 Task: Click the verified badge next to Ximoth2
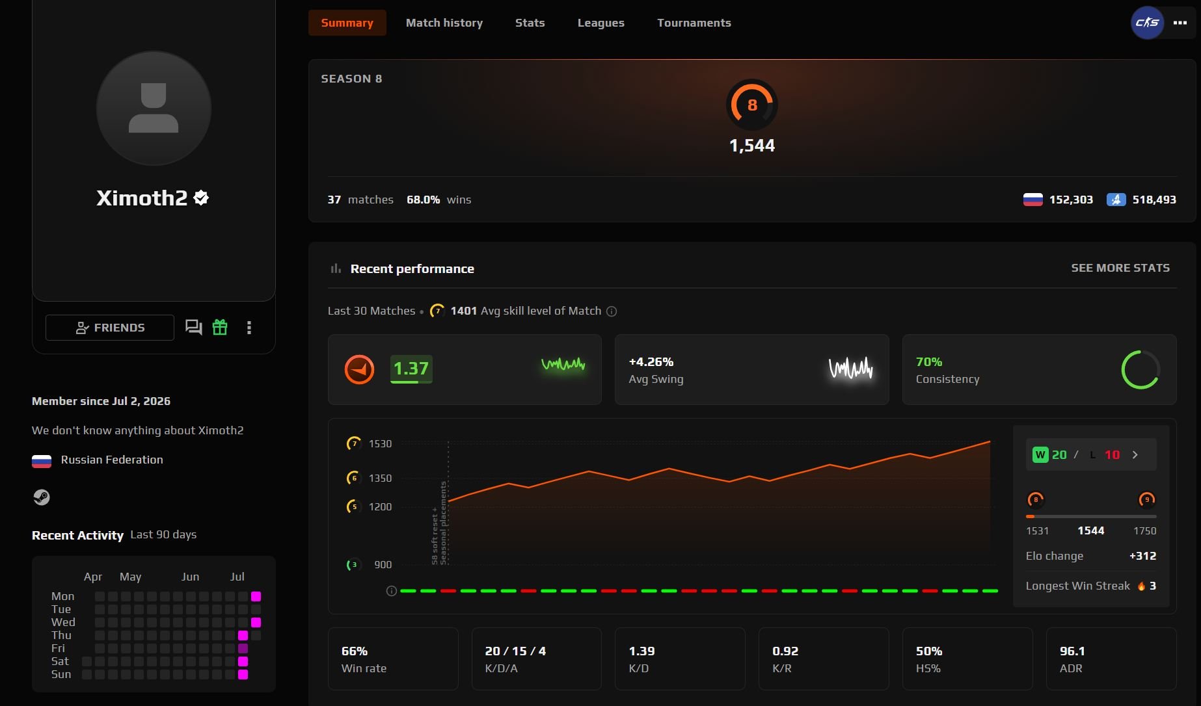(201, 198)
